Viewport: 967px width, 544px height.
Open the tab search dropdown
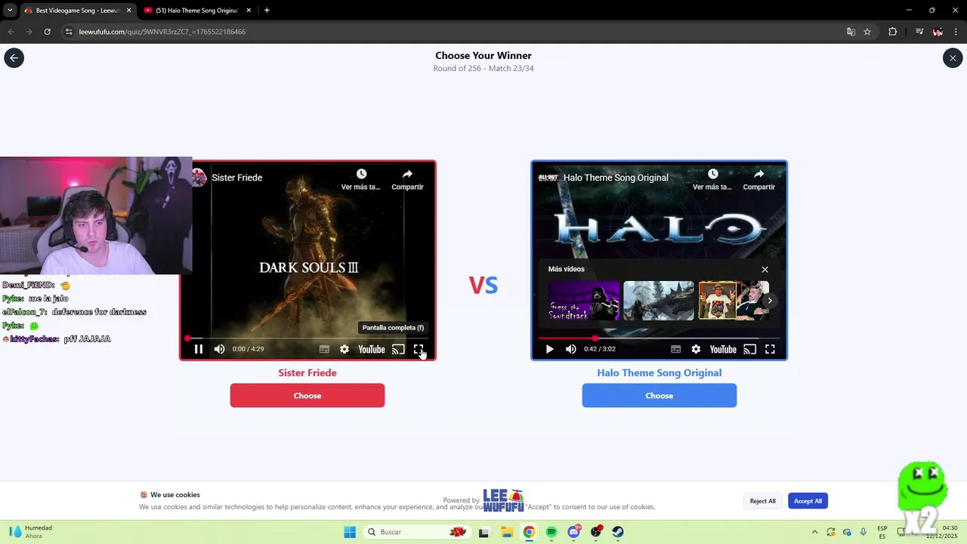10,11
